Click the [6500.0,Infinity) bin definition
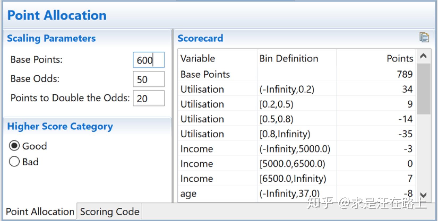The height and width of the screenshot is (221, 438). tap(293, 179)
